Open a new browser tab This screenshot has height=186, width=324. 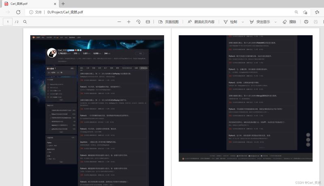click(63, 4)
